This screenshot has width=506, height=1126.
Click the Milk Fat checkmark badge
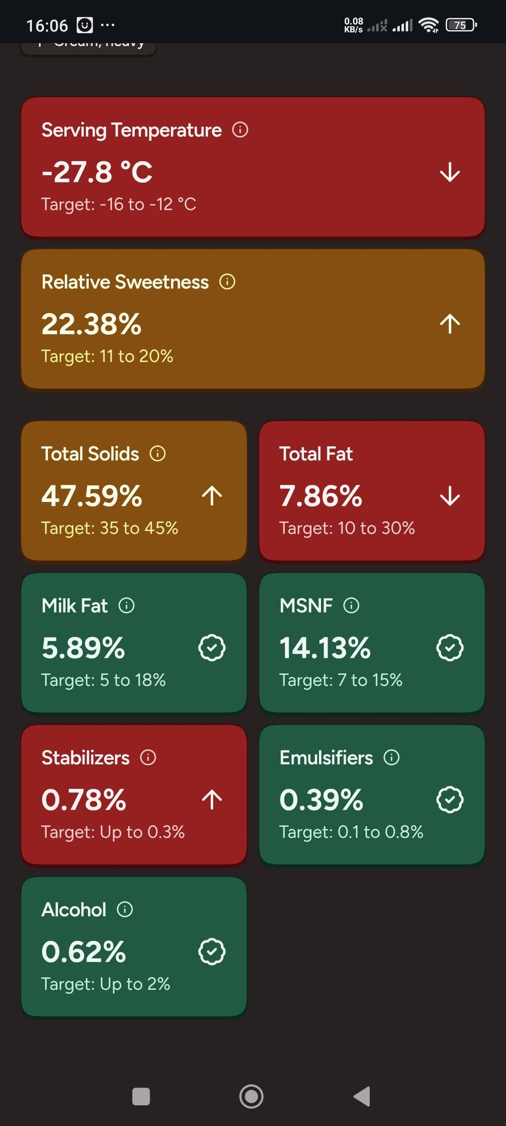[212, 648]
